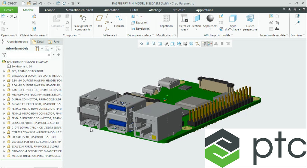Click the refit view icon in the graphics toolbar
Screen dimensions: 307x168
141,44
